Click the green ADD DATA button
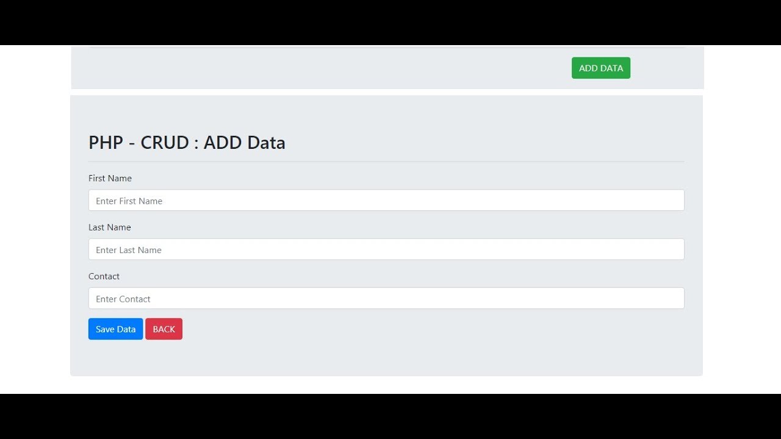The image size is (781, 439). coord(600,68)
